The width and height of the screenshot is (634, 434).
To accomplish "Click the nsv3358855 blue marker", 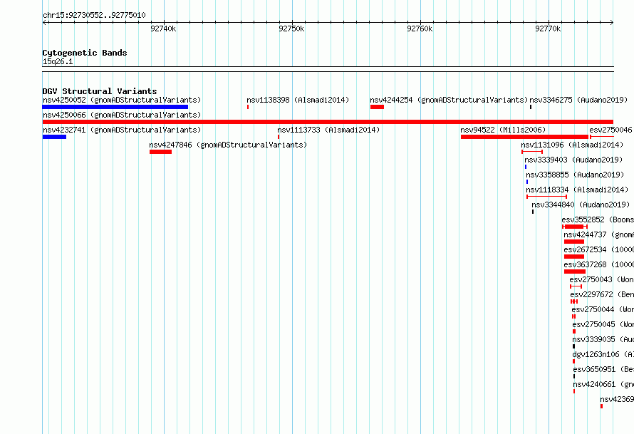I will (527, 182).
